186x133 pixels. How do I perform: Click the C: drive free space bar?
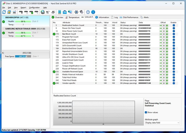click(x=23, y=57)
